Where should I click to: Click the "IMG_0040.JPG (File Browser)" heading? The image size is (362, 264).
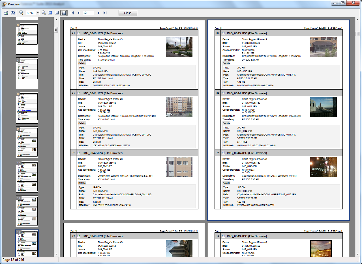(102, 33)
